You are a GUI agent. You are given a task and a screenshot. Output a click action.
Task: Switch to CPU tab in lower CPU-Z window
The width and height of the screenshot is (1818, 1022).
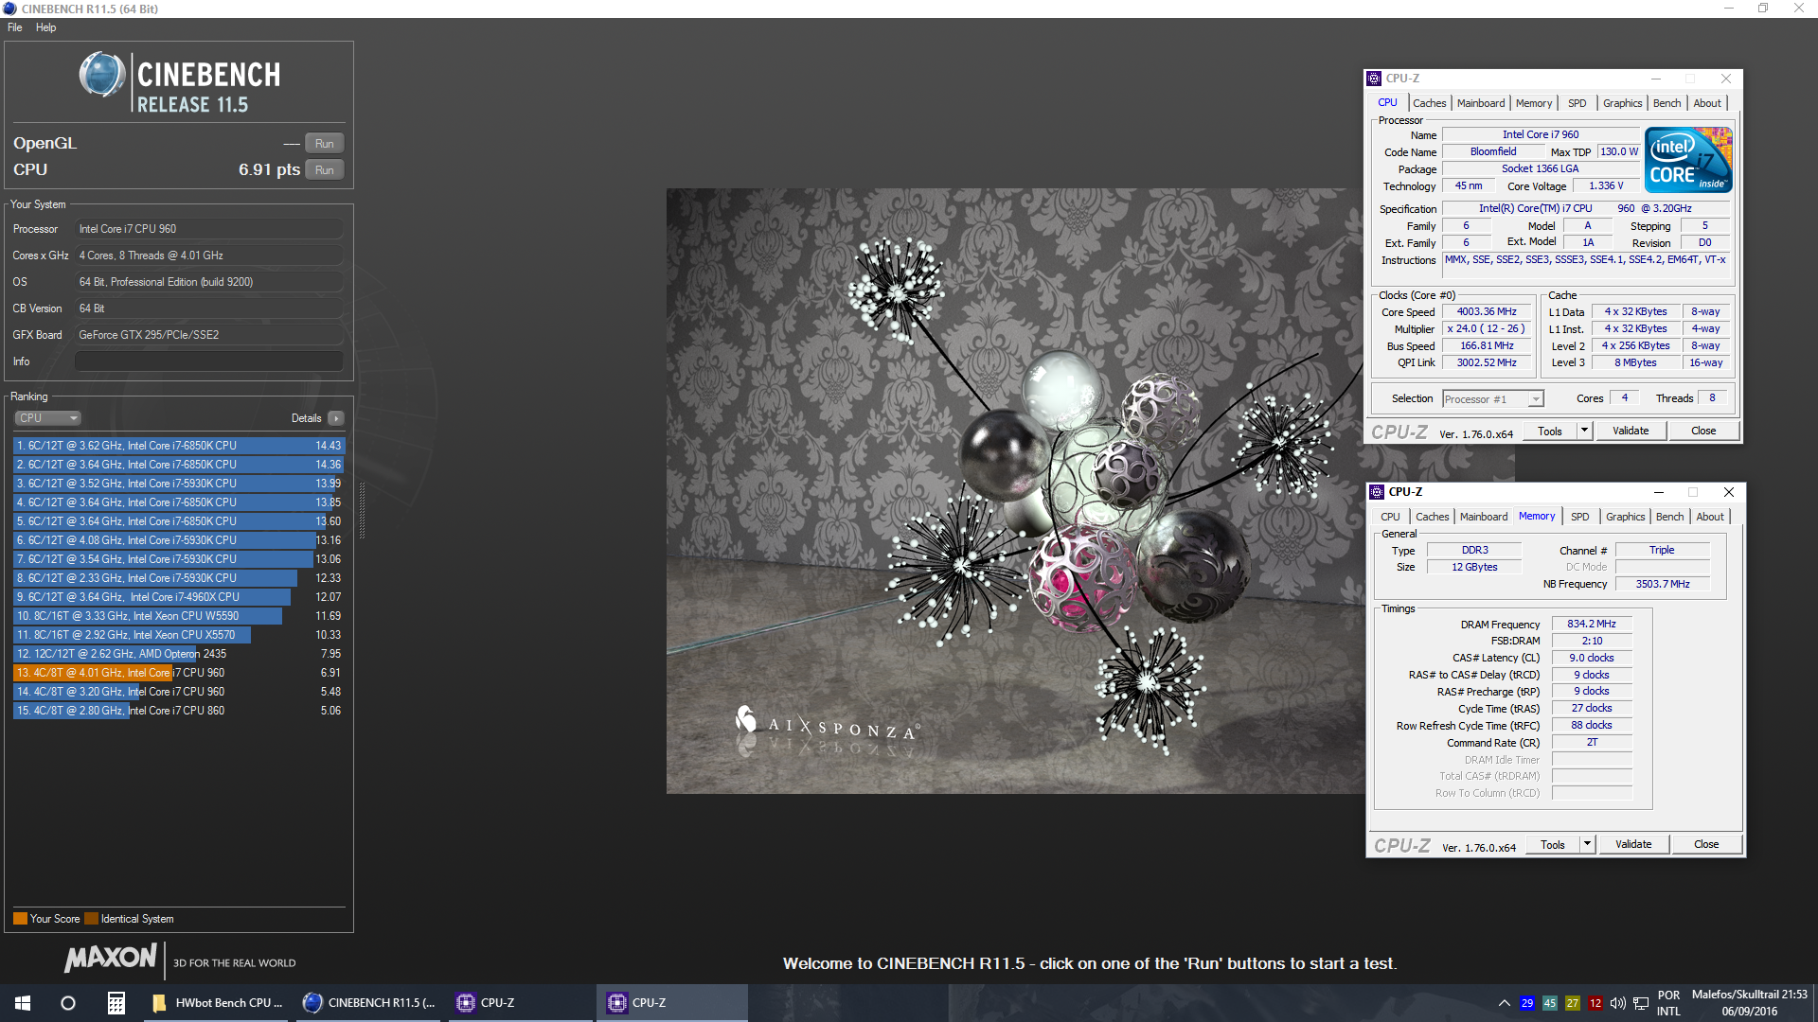(1389, 517)
